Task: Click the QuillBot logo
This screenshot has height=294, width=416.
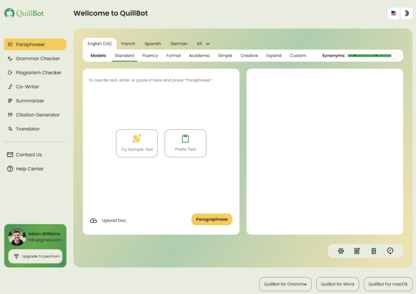Action: (x=24, y=13)
